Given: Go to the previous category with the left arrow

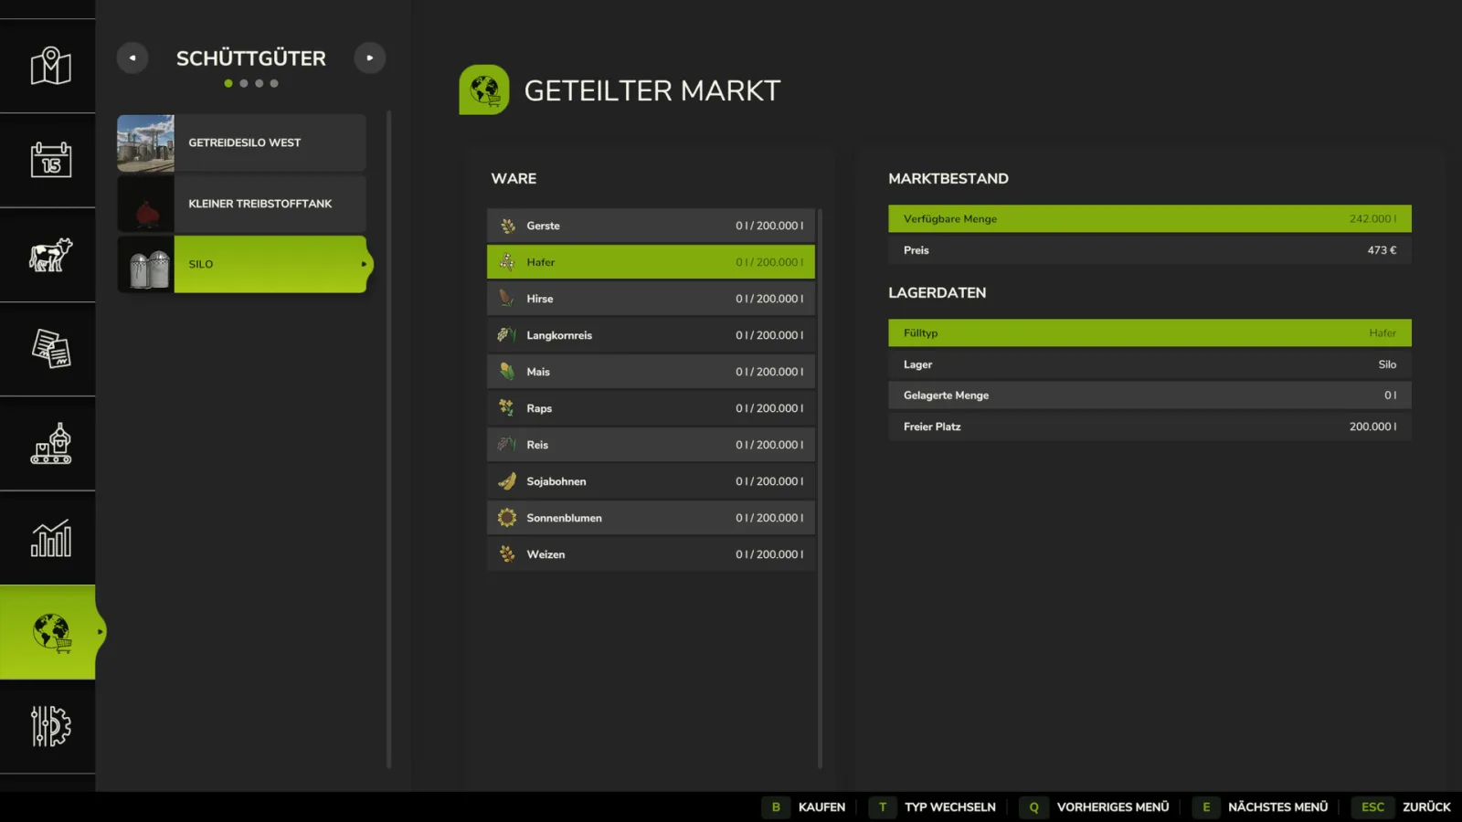Looking at the screenshot, I should 132,58.
